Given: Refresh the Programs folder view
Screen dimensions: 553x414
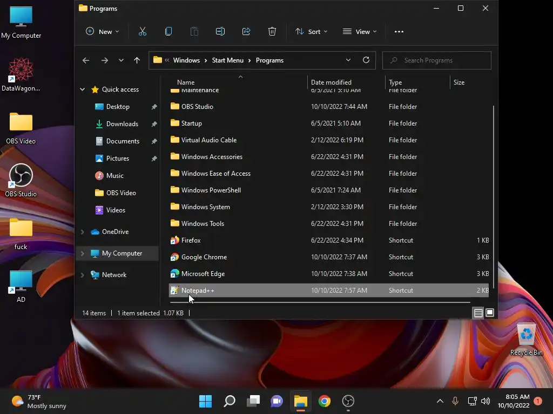Looking at the screenshot, I should [x=366, y=60].
